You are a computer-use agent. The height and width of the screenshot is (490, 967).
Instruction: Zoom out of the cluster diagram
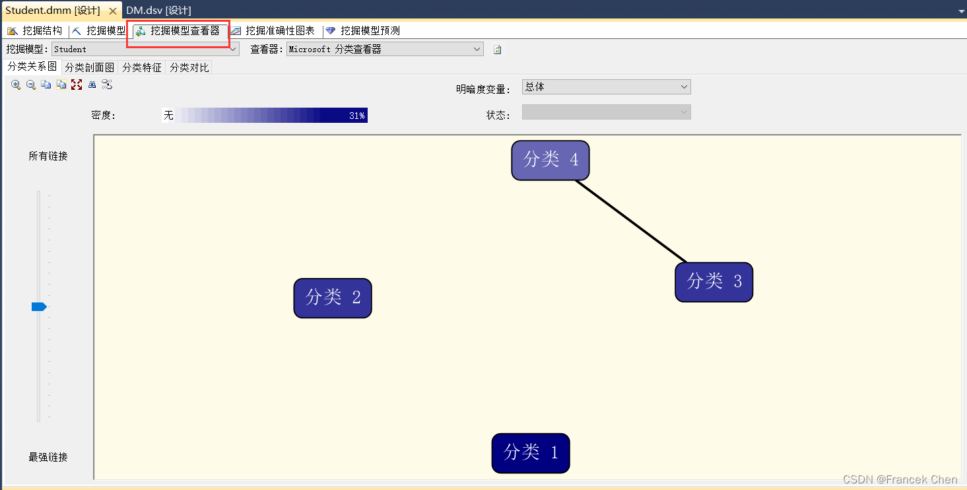pos(31,85)
